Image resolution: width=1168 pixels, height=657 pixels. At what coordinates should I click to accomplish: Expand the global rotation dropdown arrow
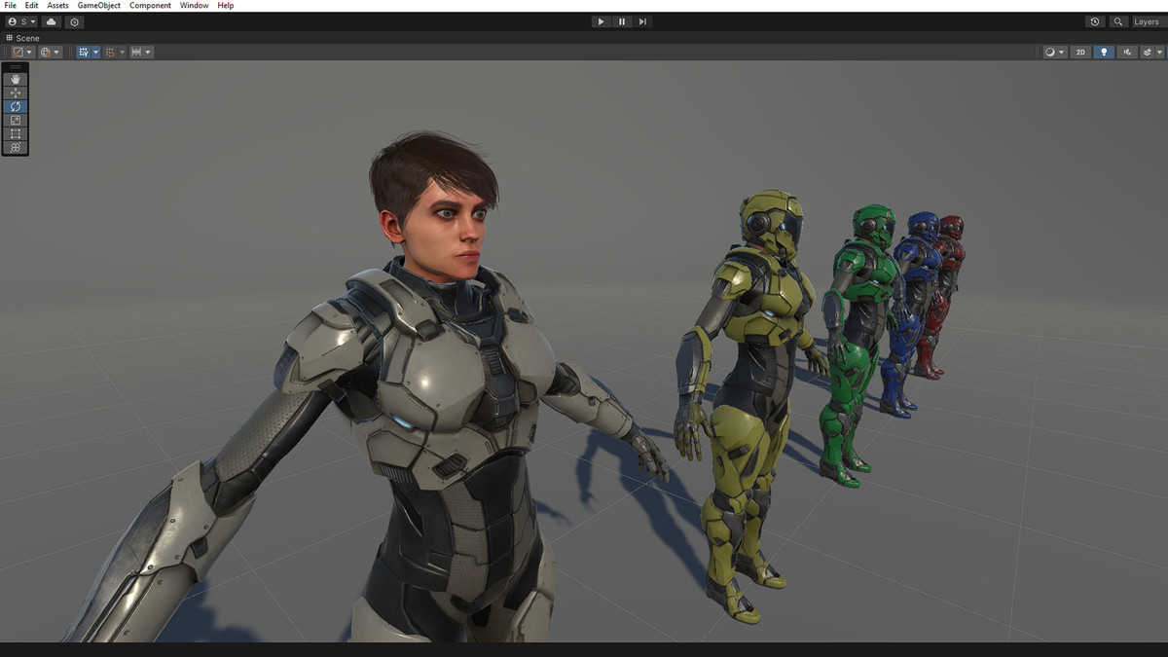coord(56,52)
